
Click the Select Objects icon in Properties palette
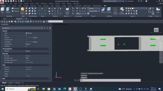point(47,28)
